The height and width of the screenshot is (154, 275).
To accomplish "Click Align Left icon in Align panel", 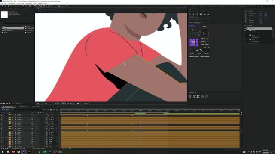I will pyautogui.click(x=190, y=14).
